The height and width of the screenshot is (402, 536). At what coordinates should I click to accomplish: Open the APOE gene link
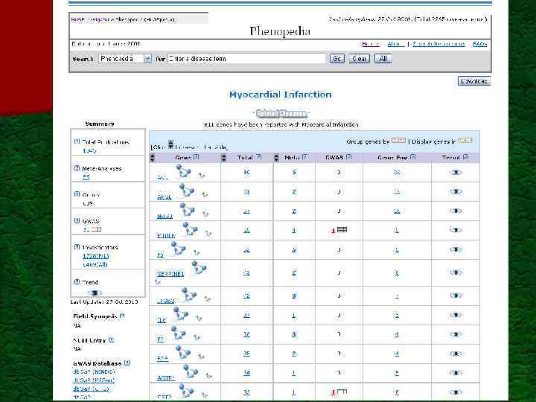pyautogui.click(x=165, y=197)
